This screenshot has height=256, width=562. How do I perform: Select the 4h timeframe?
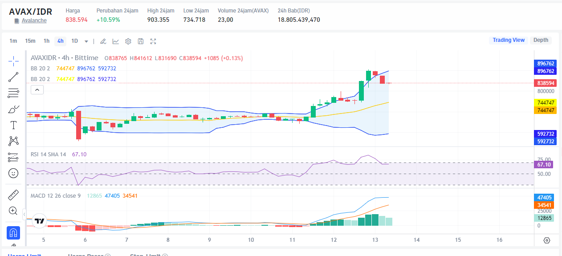click(61, 41)
